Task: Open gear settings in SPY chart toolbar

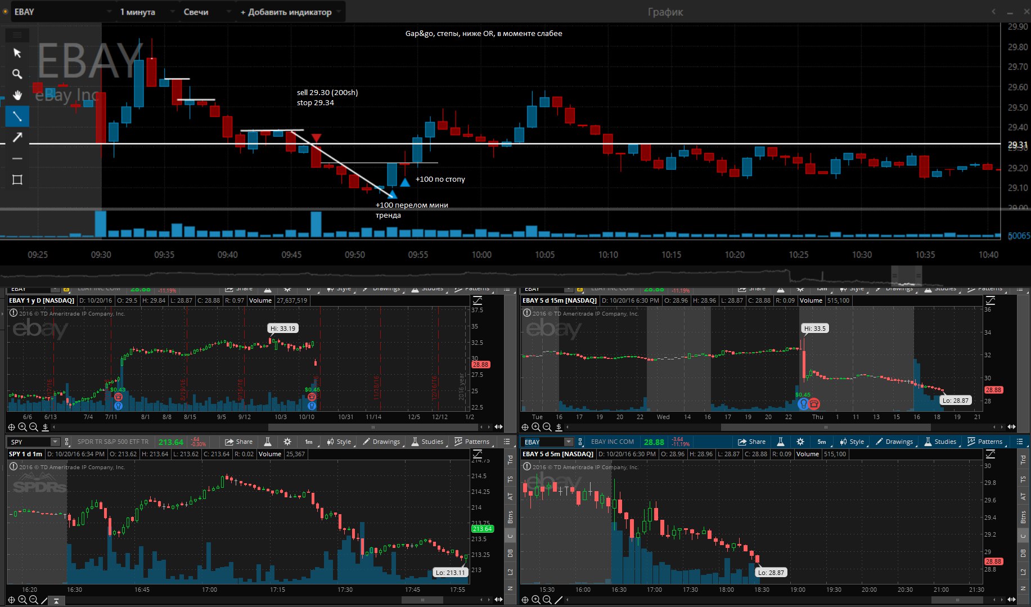Action: click(287, 442)
